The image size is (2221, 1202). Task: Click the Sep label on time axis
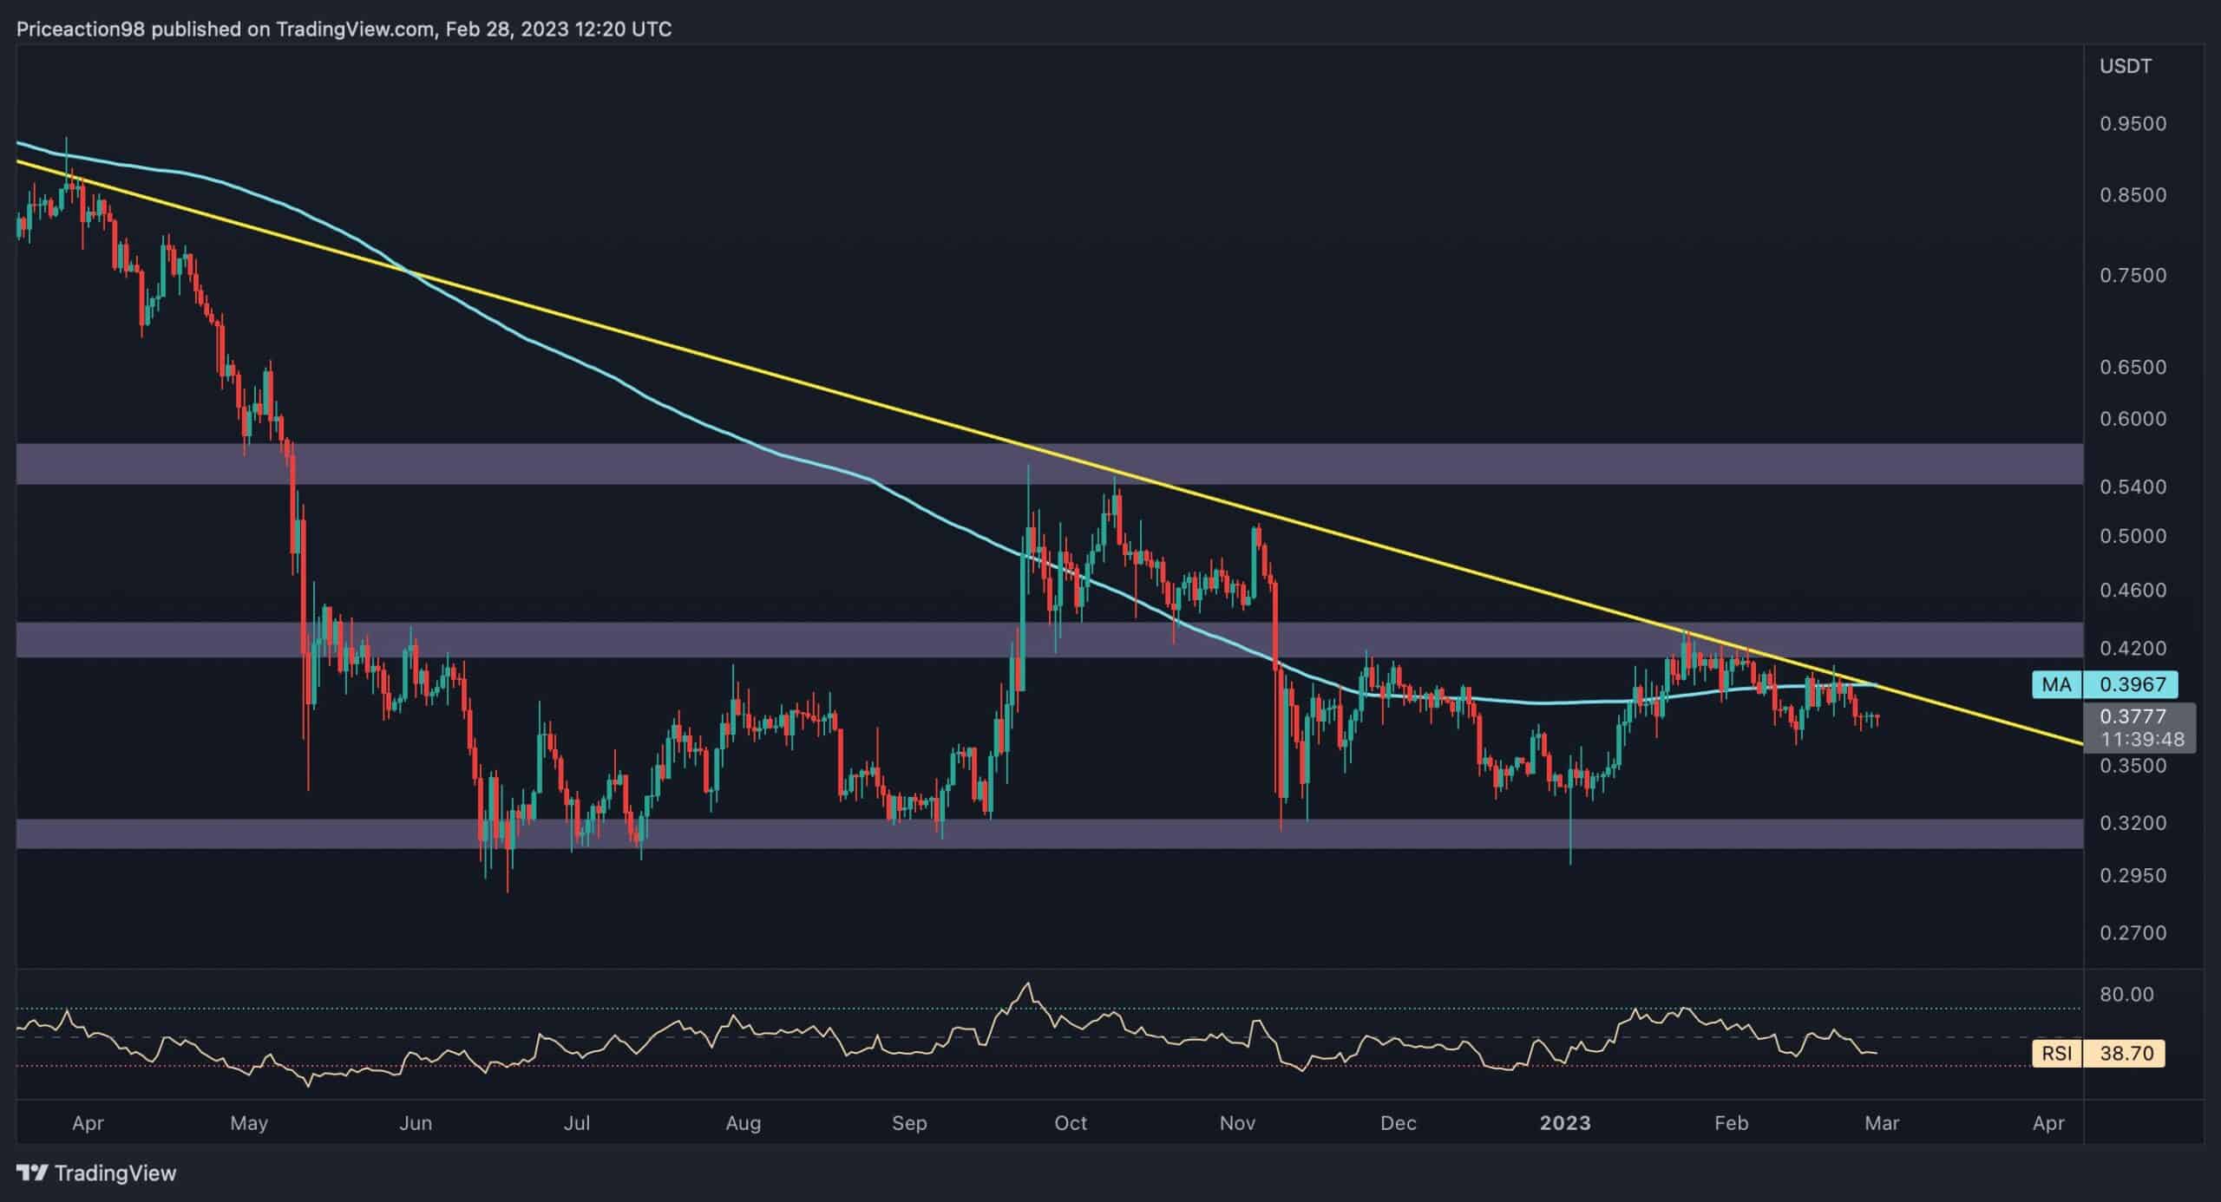909,1123
